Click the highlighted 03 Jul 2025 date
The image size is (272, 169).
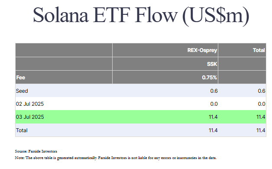pyautogui.click(x=30, y=117)
